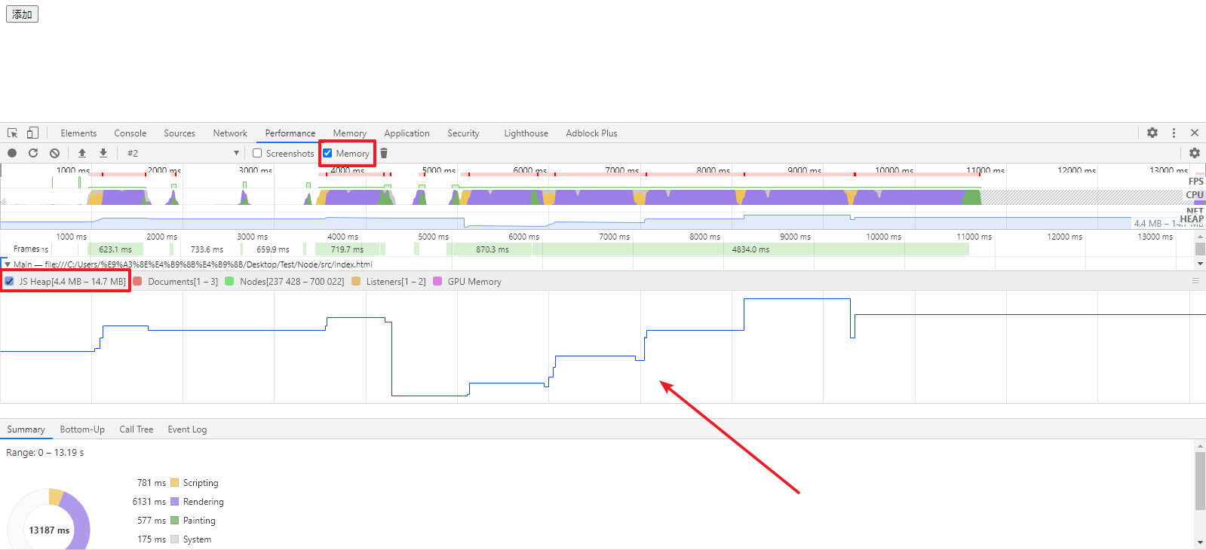Open the Bottom-Up tab
This screenshot has height=550, width=1206.
[x=82, y=429]
